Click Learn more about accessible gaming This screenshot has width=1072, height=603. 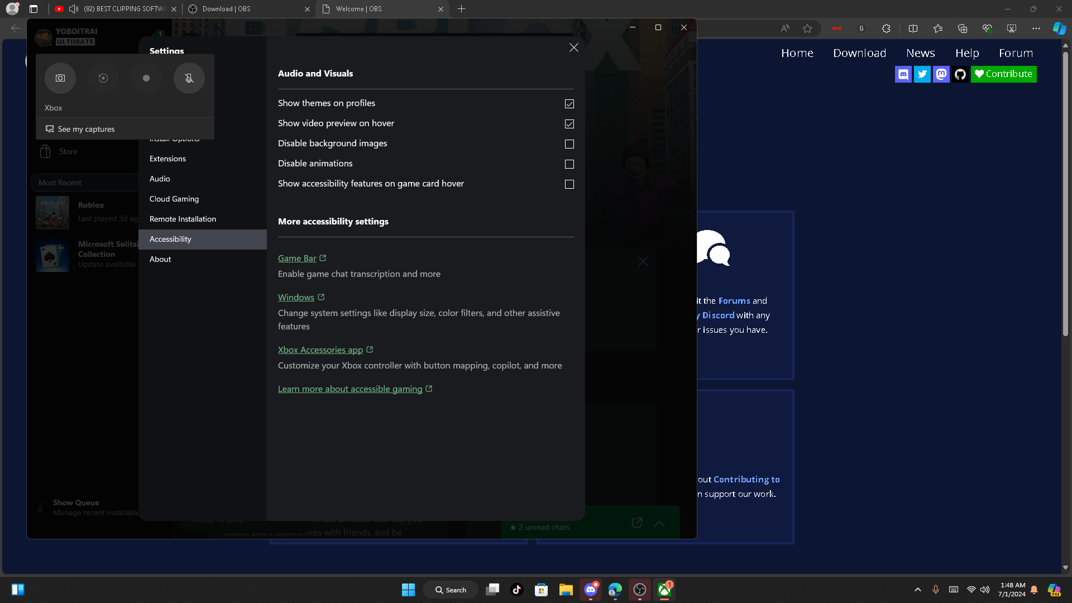click(355, 389)
